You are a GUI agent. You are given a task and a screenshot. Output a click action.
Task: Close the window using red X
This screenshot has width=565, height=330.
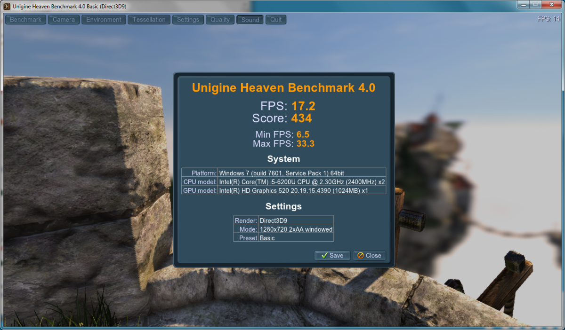(551, 5)
